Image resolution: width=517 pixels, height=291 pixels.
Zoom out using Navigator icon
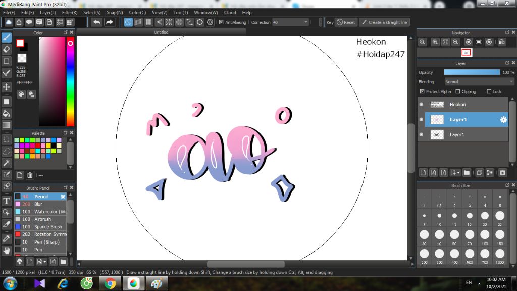pyautogui.click(x=455, y=42)
